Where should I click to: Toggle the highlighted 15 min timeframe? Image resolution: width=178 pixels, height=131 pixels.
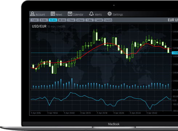(53, 20)
